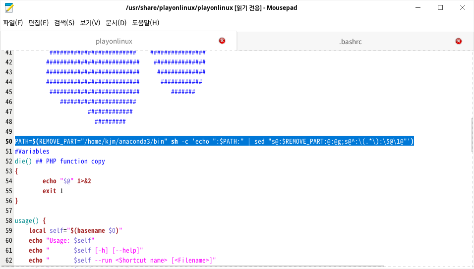
Task: Open the 보기(V) menu
Action: [90, 23]
